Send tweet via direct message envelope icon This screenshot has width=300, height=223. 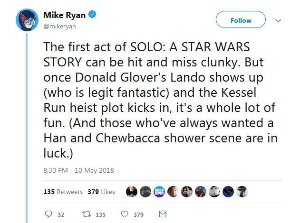pos(162,214)
